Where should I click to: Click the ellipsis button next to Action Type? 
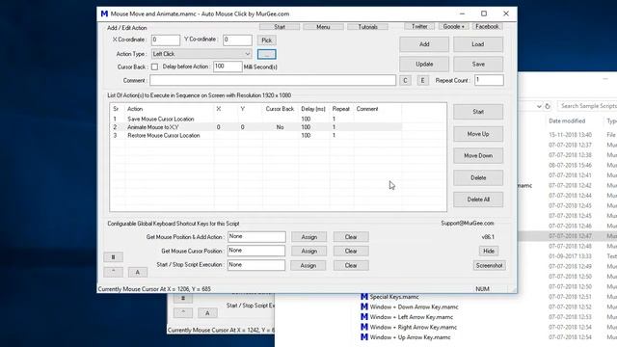267,54
